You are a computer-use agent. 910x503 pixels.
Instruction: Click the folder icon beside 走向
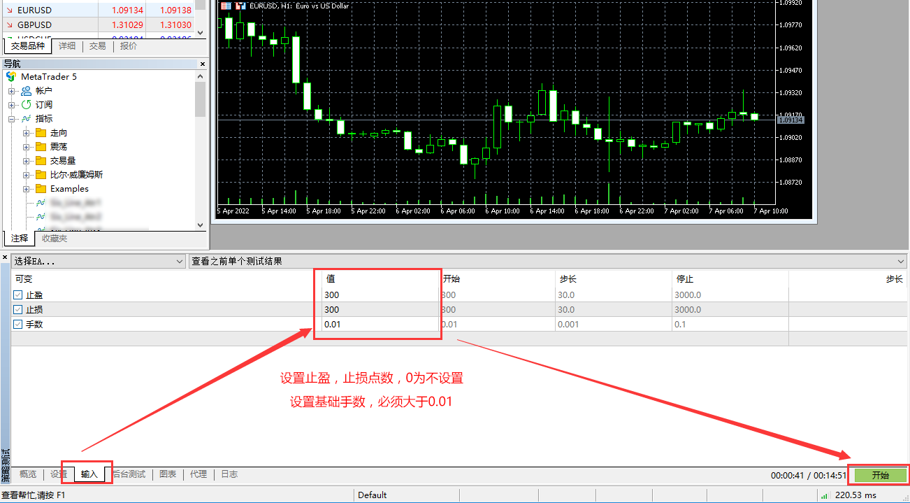click(41, 132)
